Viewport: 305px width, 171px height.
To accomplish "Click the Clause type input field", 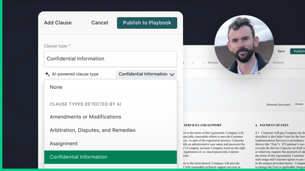I will tap(110, 59).
